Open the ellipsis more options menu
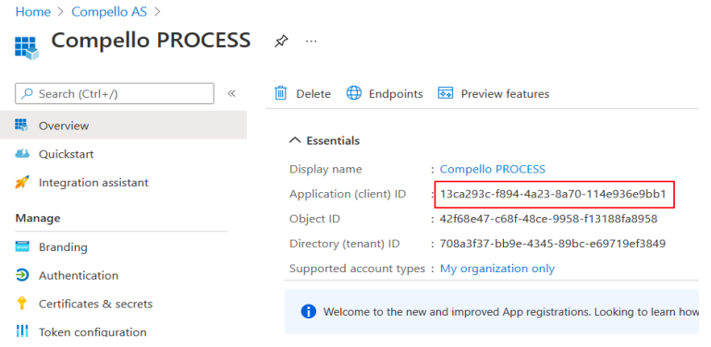 (311, 42)
